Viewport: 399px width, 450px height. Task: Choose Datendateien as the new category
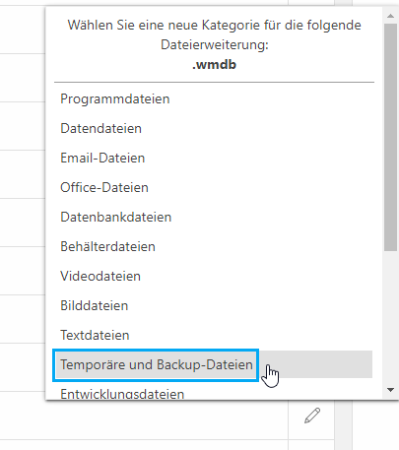pyautogui.click(x=214, y=128)
